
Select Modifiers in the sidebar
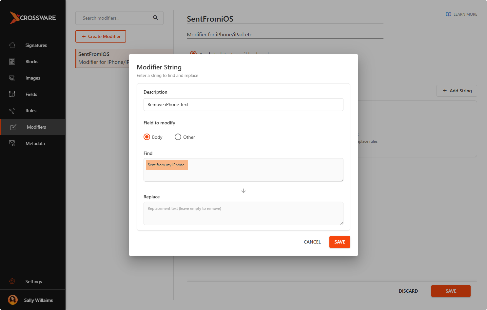pyautogui.click(x=33, y=127)
